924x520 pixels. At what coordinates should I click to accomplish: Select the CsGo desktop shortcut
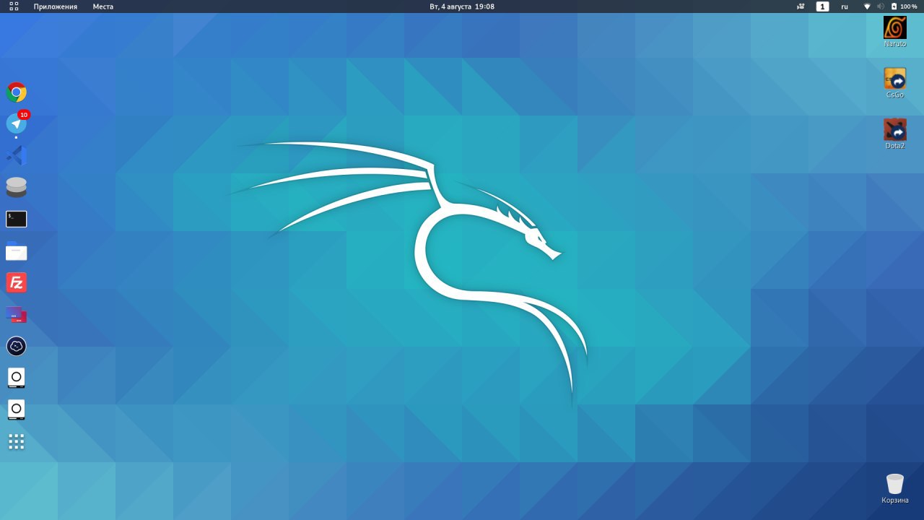(895, 83)
